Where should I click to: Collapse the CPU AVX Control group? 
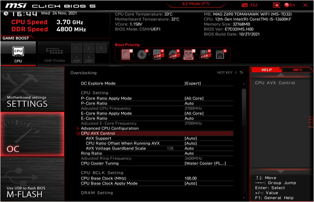(78, 133)
